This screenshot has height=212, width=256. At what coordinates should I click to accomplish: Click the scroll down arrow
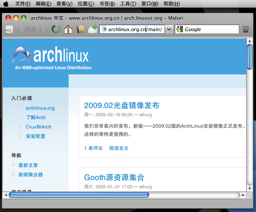point(249,189)
